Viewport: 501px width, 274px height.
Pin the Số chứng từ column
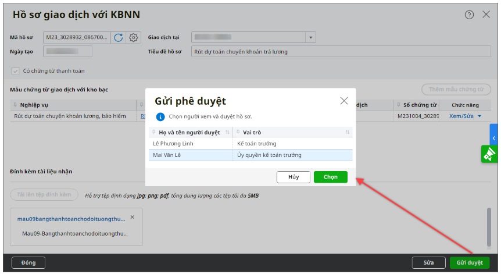point(398,105)
